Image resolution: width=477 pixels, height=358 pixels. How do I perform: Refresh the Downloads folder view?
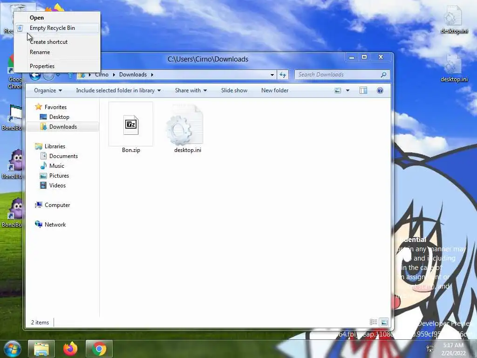[x=283, y=75]
